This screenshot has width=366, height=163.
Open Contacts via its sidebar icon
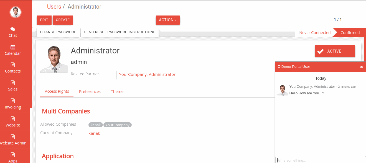[x=13, y=65]
